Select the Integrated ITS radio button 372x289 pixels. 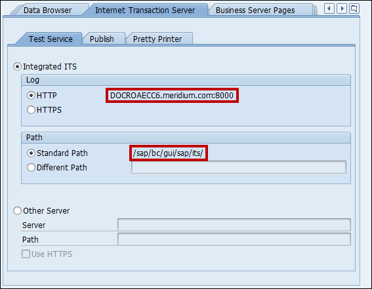click(17, 67)
